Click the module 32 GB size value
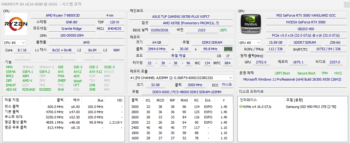This screenshot has width=350, height=143. pos(156,85)
